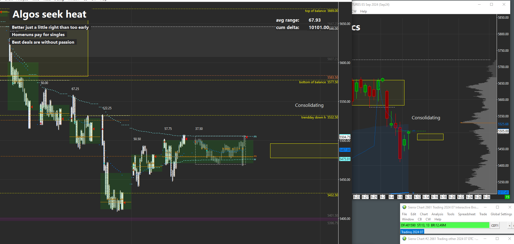This screenshot has height=244, width=514.
Task: Click the green DF status bar
Action: pos(445,225)
